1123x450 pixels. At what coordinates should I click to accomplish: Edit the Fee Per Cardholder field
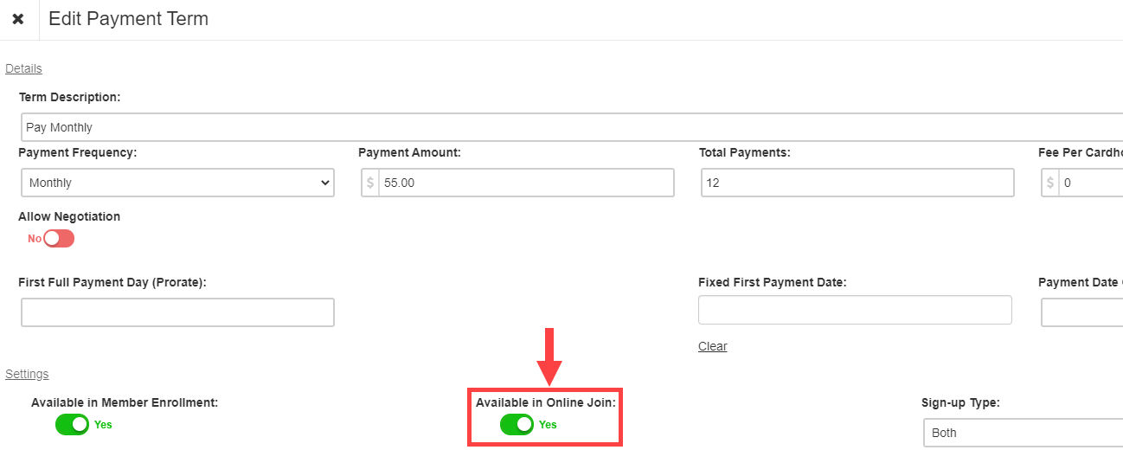click(x=1091, y=183)
